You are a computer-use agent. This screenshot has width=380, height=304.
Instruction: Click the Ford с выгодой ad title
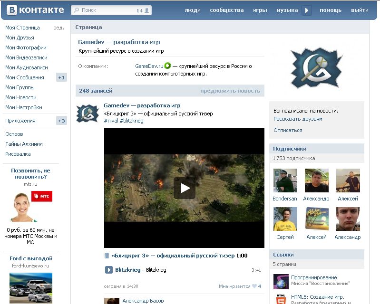click(x=31, y=258)
